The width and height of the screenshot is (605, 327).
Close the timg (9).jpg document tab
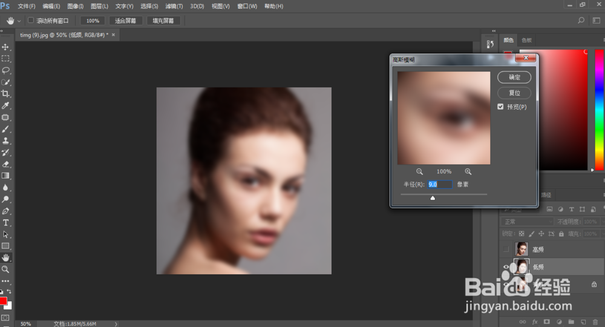pyautogui.click(x=114, y=35)
